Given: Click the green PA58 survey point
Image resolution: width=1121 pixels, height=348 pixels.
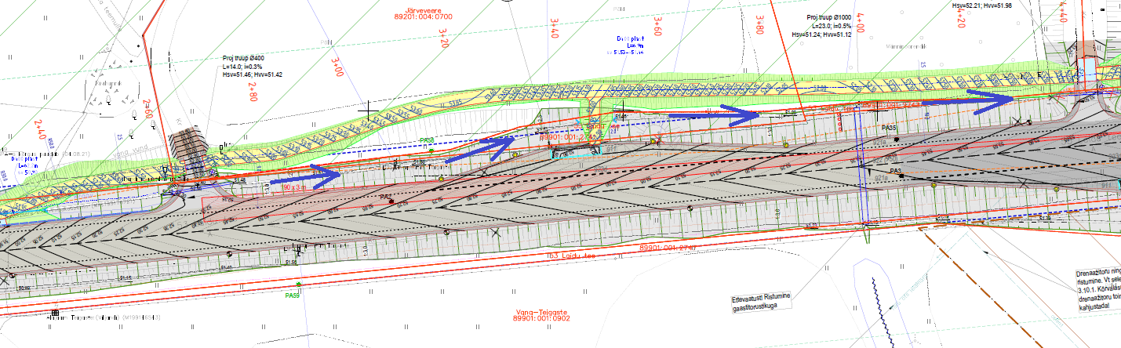Looking at the screenshot, I should pyautogui.click(x=431, y=149).
